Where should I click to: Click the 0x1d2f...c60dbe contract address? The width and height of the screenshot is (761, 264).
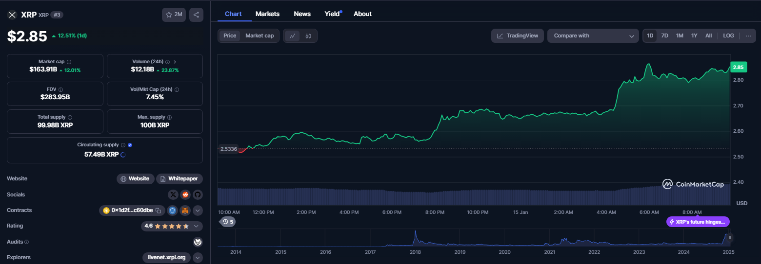point(132,211)
